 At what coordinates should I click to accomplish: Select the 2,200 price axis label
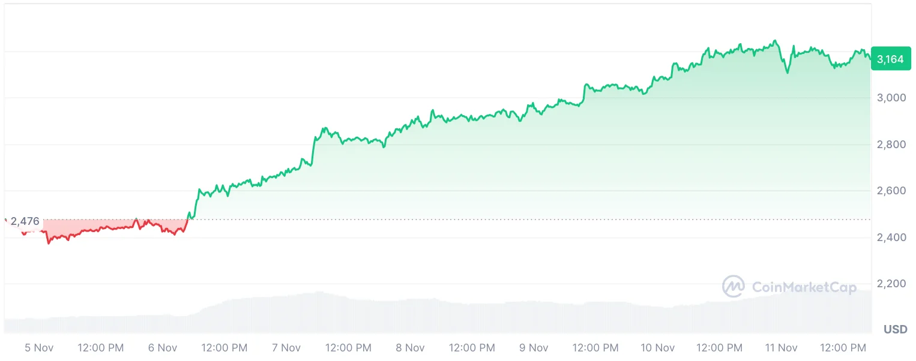(x=890, y=284)
